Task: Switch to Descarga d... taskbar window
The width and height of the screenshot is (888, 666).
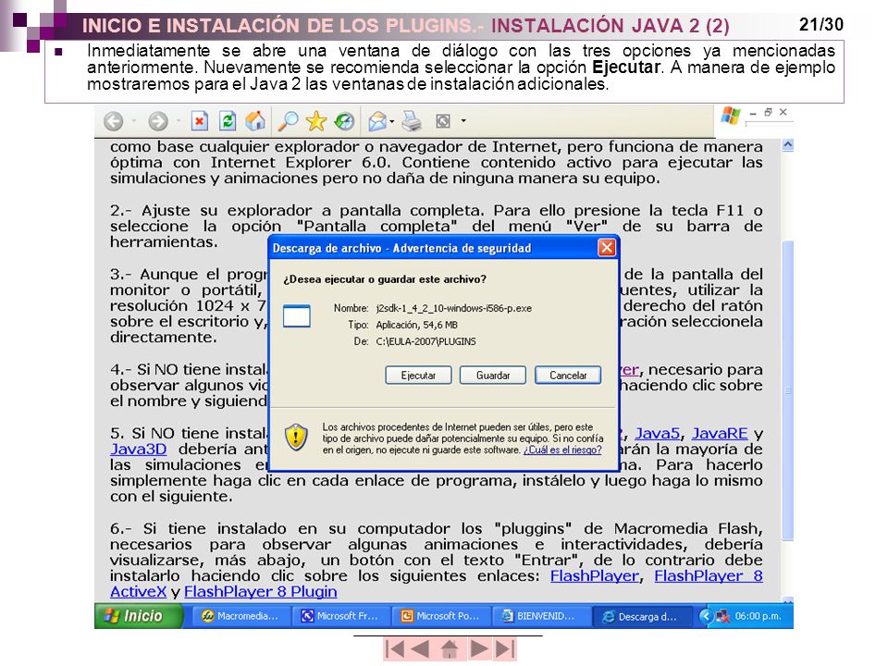Action: (642, 617)
